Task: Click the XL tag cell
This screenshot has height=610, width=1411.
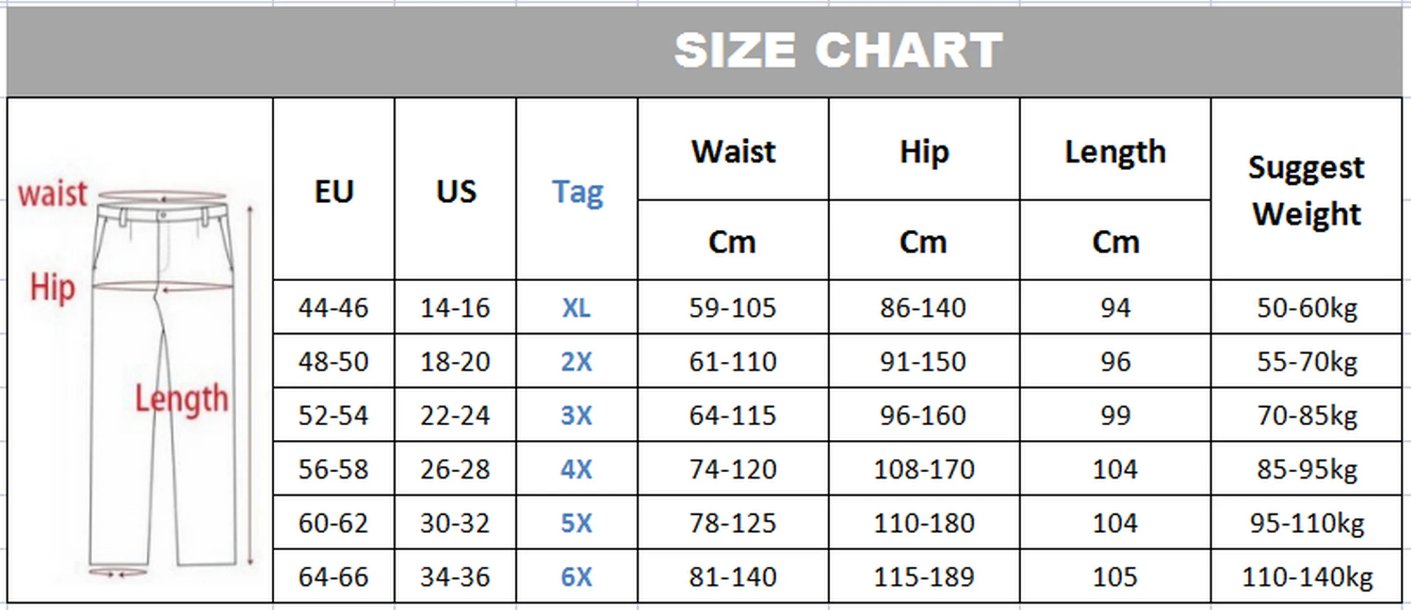Action: (577, 308)
